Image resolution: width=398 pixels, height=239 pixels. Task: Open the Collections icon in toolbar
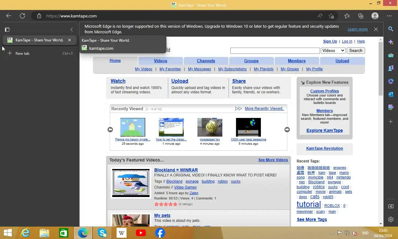(361, 16)
